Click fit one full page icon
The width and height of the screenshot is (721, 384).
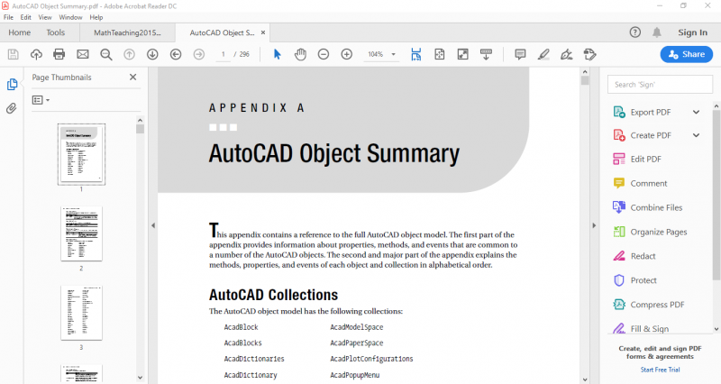click(x=440, y=54)
